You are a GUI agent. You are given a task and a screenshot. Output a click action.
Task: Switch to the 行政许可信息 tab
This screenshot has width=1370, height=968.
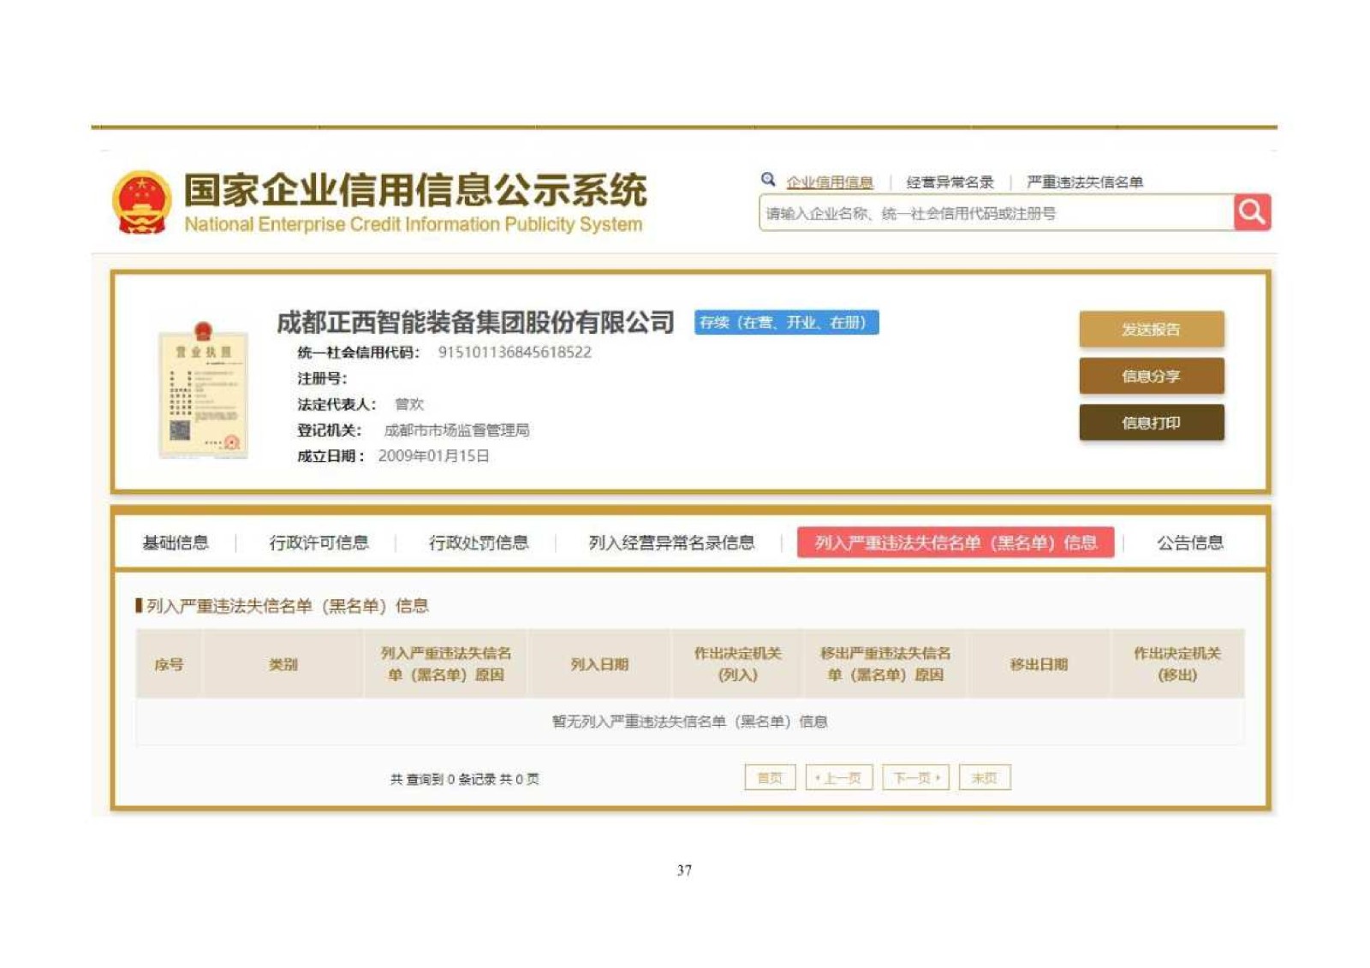click(x=319, y=543)
